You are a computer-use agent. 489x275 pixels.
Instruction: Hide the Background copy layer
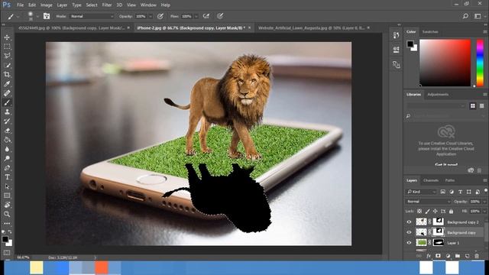[409, 232]
